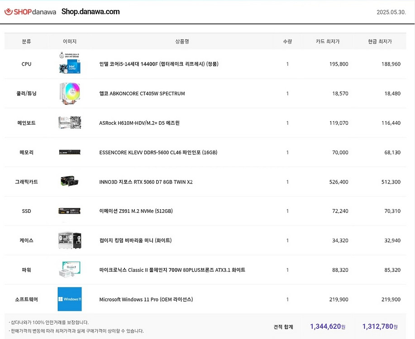Open product Microsoft Windows 11 Pro (OEM 라이선스)
Viewport: 415px width, 339px height.
(146, 299)
